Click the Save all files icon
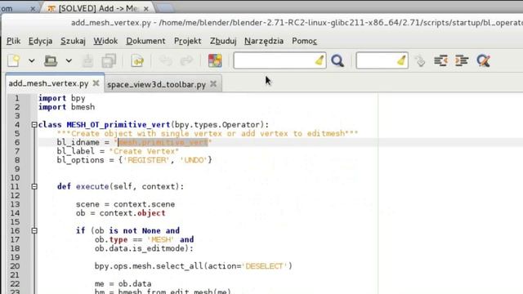This screenshot has width=523, height=294. (x=109, y=61)
